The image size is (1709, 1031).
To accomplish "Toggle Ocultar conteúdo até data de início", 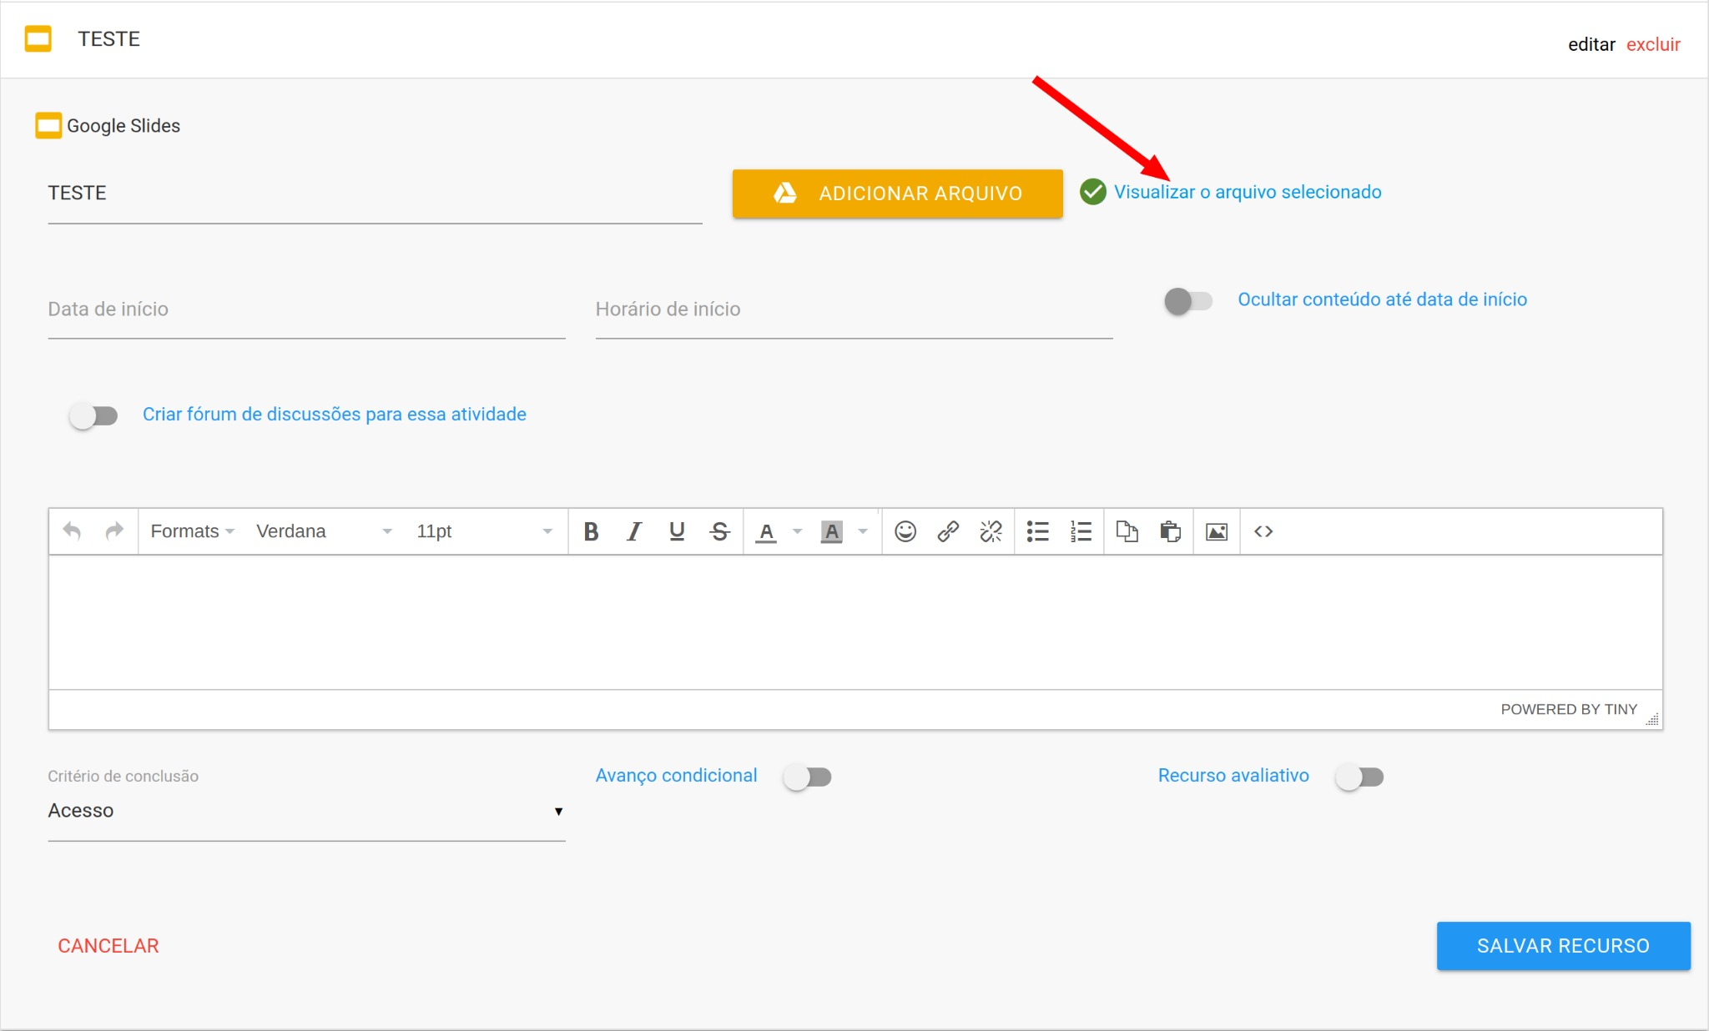I will pos(1188,301).
